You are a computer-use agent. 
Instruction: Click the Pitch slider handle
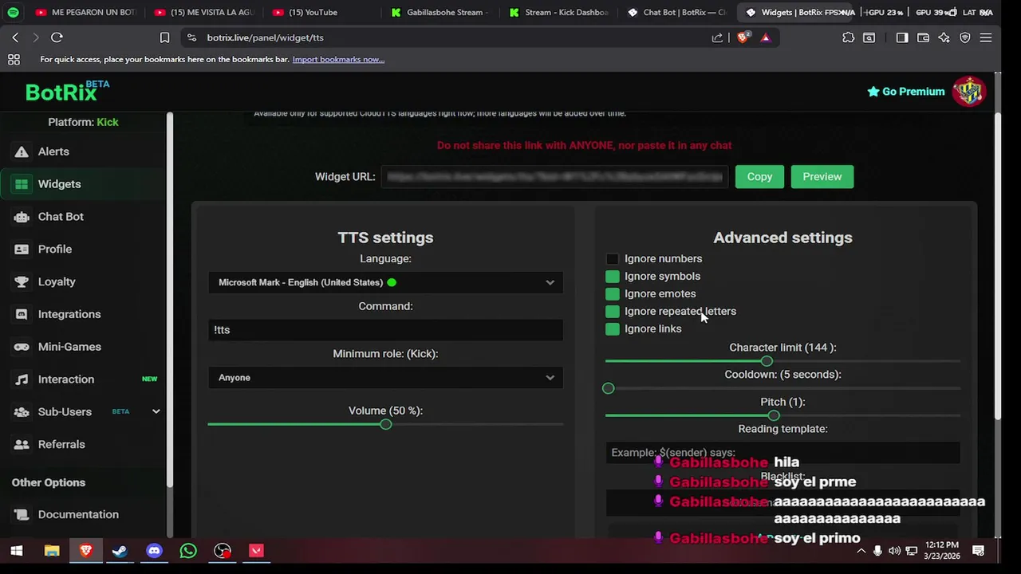[774, 415]
